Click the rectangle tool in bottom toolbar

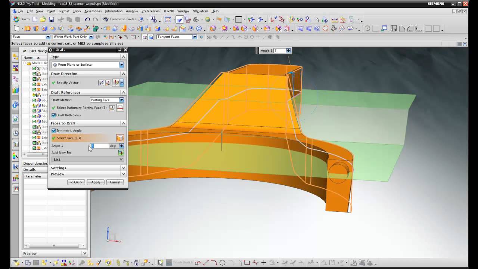click(x=246, y=263)
